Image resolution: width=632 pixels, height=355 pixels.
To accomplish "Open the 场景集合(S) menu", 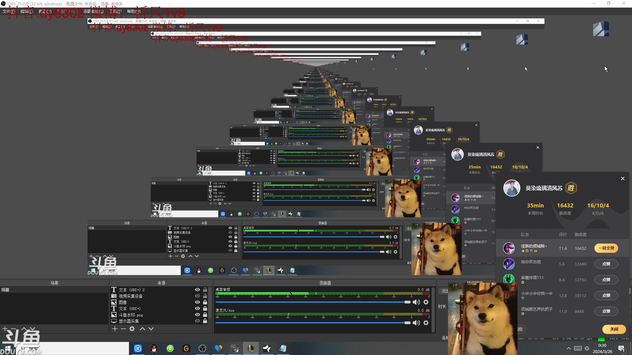I will point(93,11).
